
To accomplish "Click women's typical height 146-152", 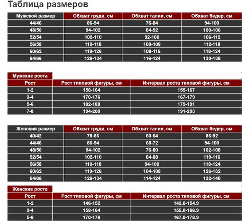I will coord(91,203).
